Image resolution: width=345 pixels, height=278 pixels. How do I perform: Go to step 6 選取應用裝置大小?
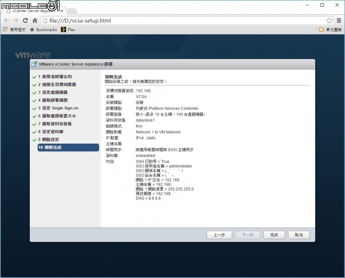[57, 116]
